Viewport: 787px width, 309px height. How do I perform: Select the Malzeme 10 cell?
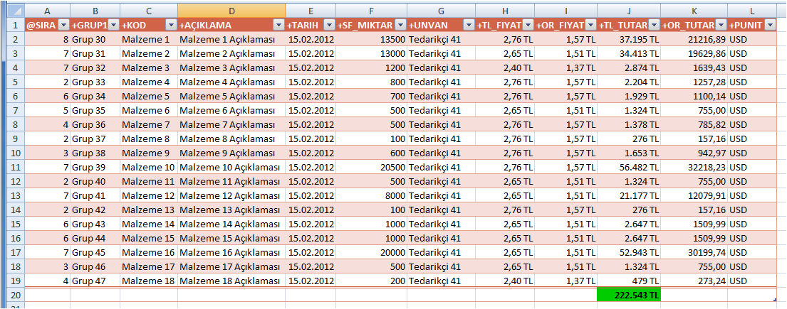point(148,166)
